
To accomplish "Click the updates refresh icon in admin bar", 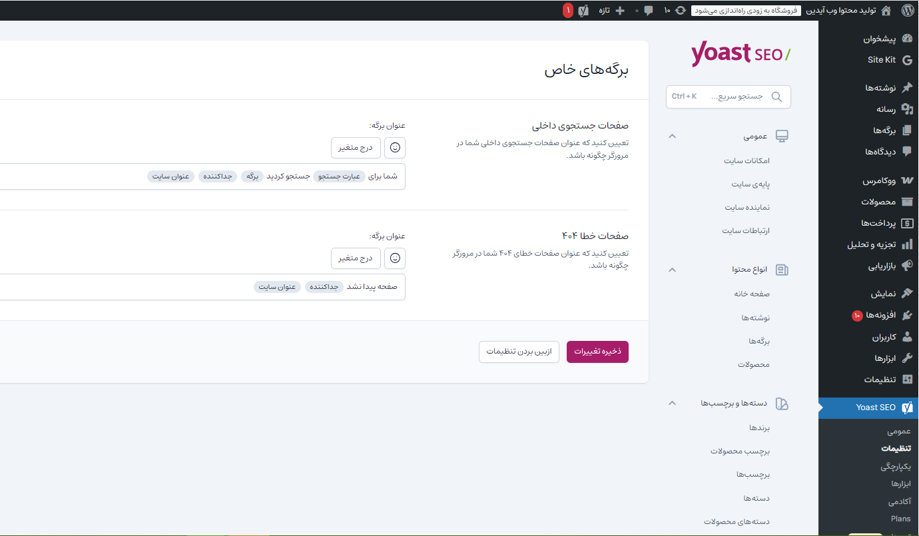I will pos(680,10).
